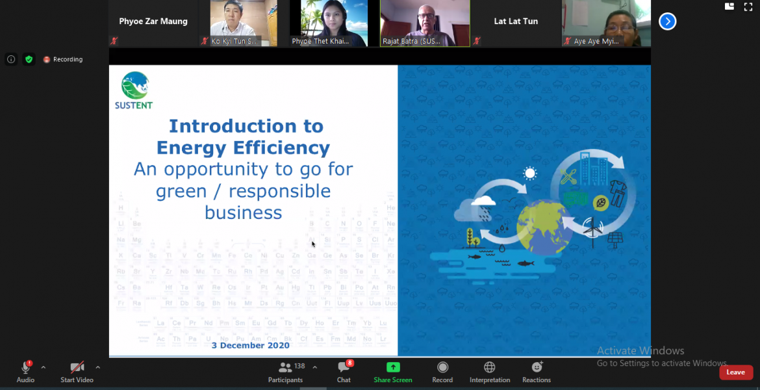Click the Share Screen button

[393, 372]
